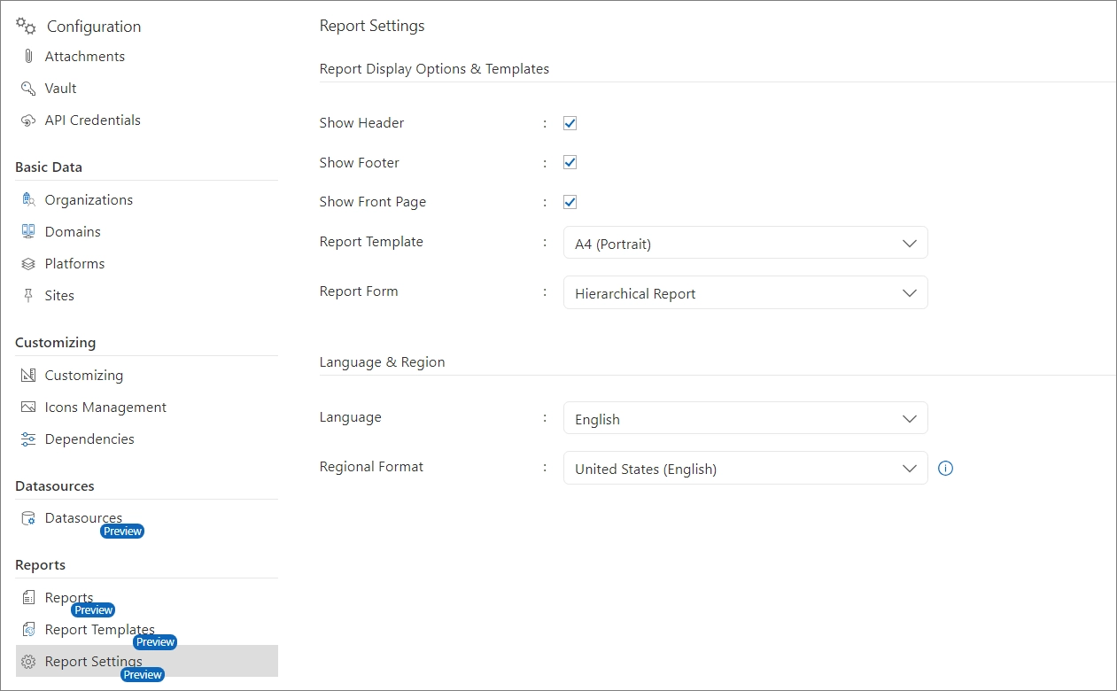Image resolution: width=1117 pixels, height=691 pixels.
Task: Disable the Show Footer option
Action: pos(570,162)
